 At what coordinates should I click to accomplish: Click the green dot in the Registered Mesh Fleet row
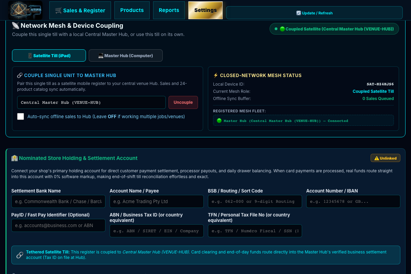pos(219,121)
